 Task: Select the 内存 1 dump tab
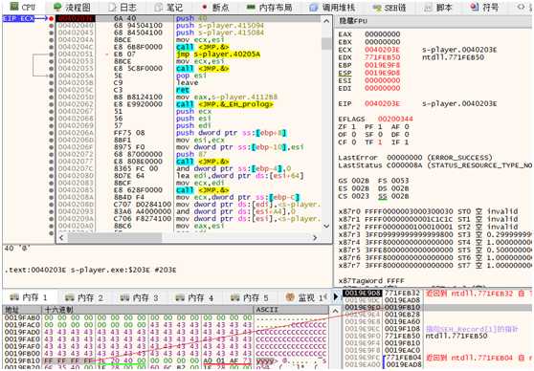pos(29,297)
